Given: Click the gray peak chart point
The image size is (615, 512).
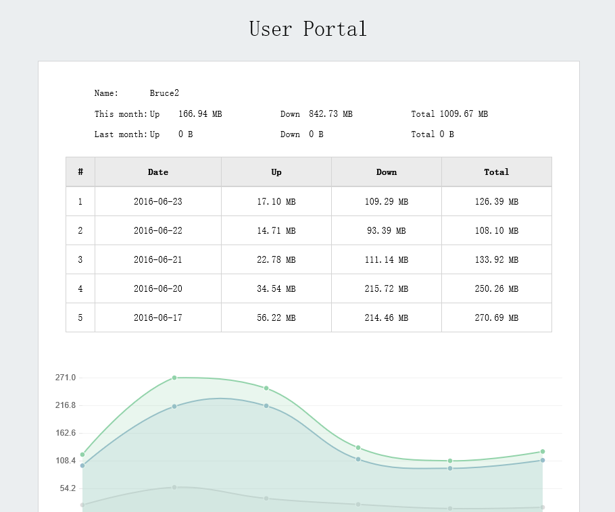Looking at the screenshot, I should [174, 487].
